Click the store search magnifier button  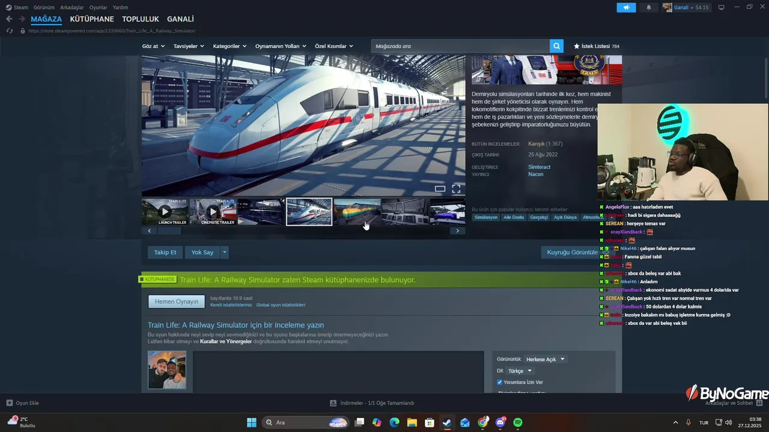click(x=557, y=46)
